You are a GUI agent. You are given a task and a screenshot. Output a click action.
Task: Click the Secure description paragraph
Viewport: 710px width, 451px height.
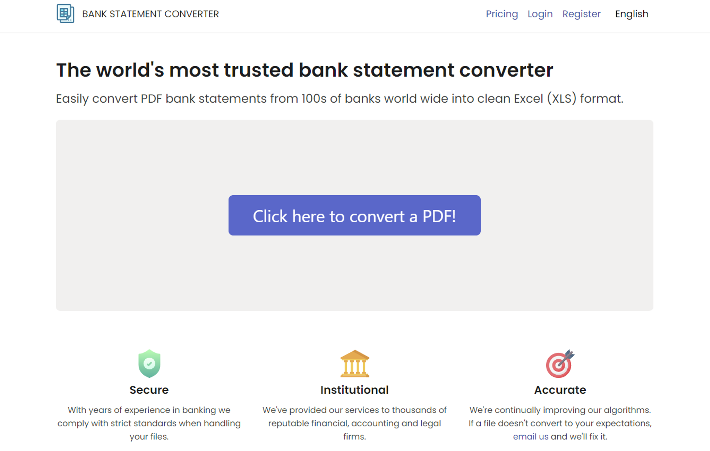[x=149, y=423]
